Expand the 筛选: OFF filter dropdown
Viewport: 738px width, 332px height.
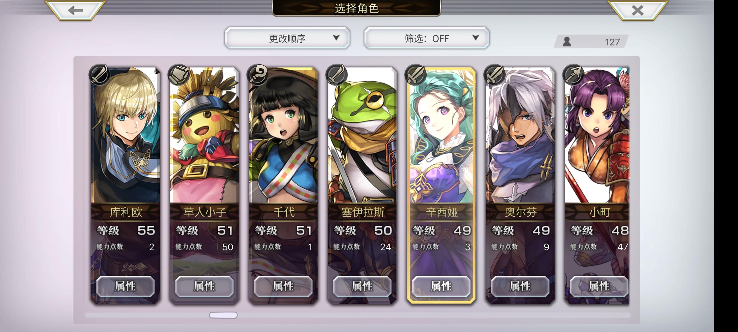click(426, 38)
